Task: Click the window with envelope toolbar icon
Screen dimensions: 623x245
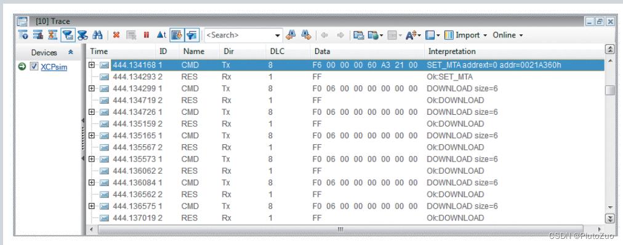Action: point(359,35)
